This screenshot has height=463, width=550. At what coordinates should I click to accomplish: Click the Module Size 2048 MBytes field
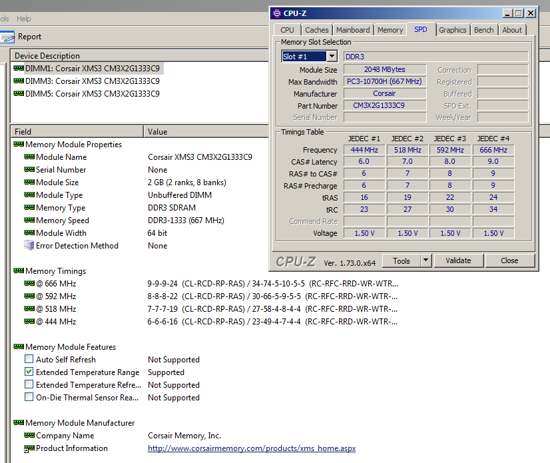[x=385, y=69]
